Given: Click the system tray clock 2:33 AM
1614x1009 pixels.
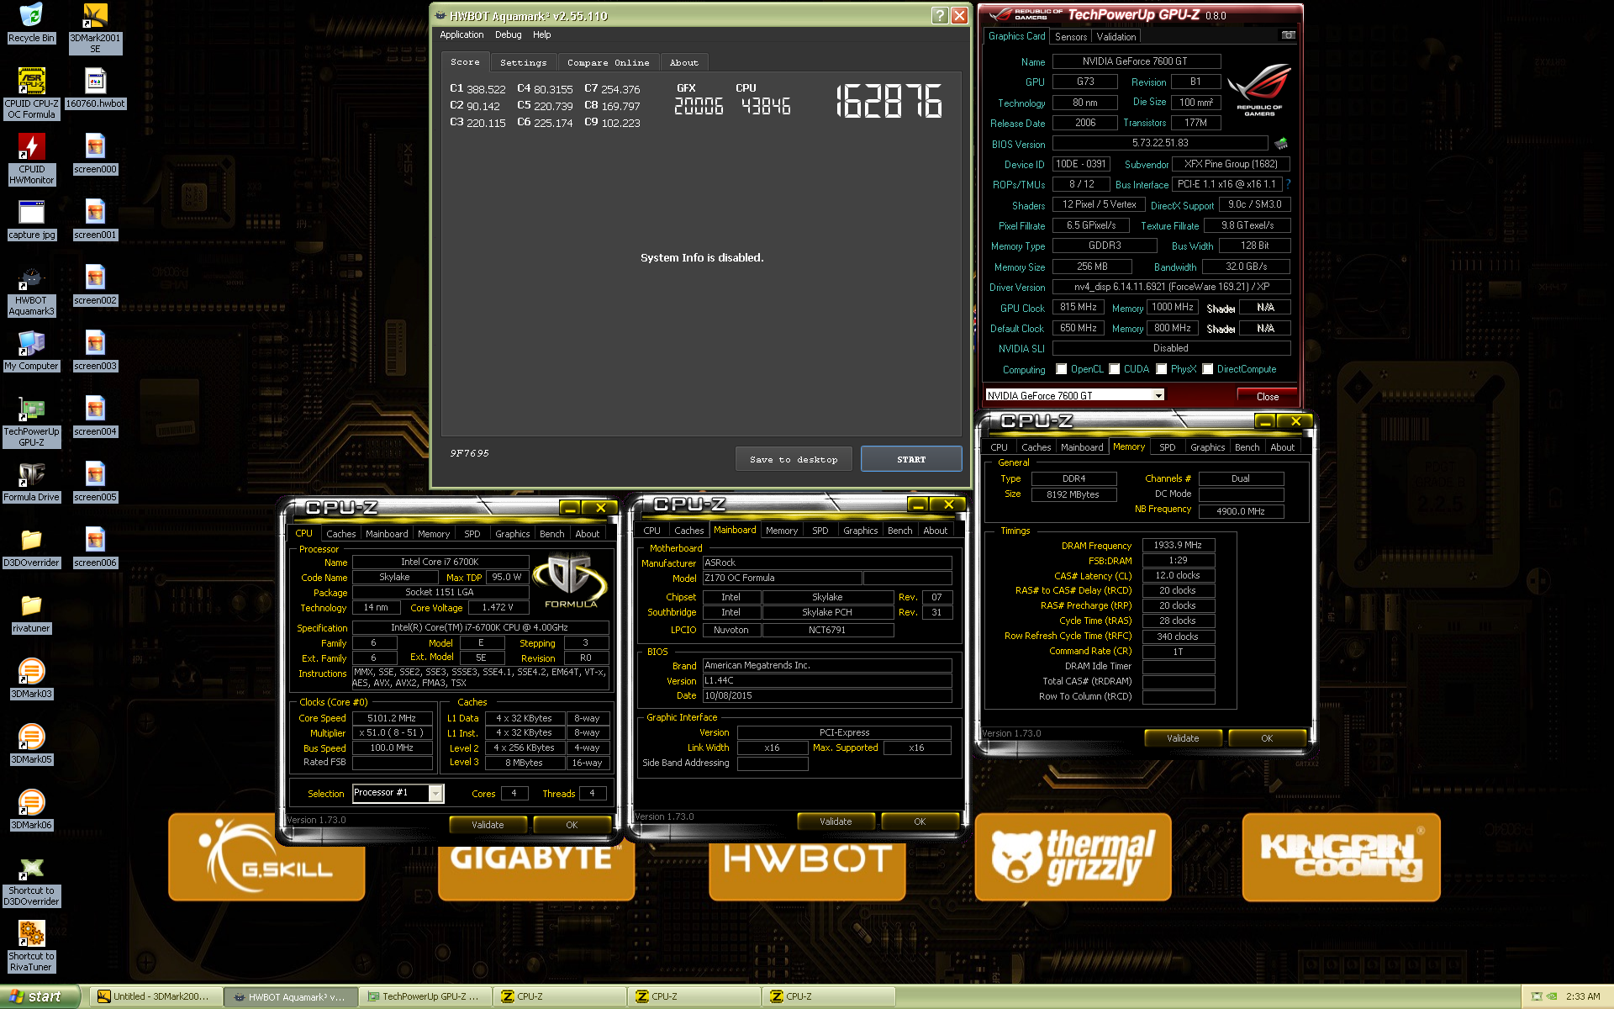Looking at the screenshot, I should pos(1583,996).
